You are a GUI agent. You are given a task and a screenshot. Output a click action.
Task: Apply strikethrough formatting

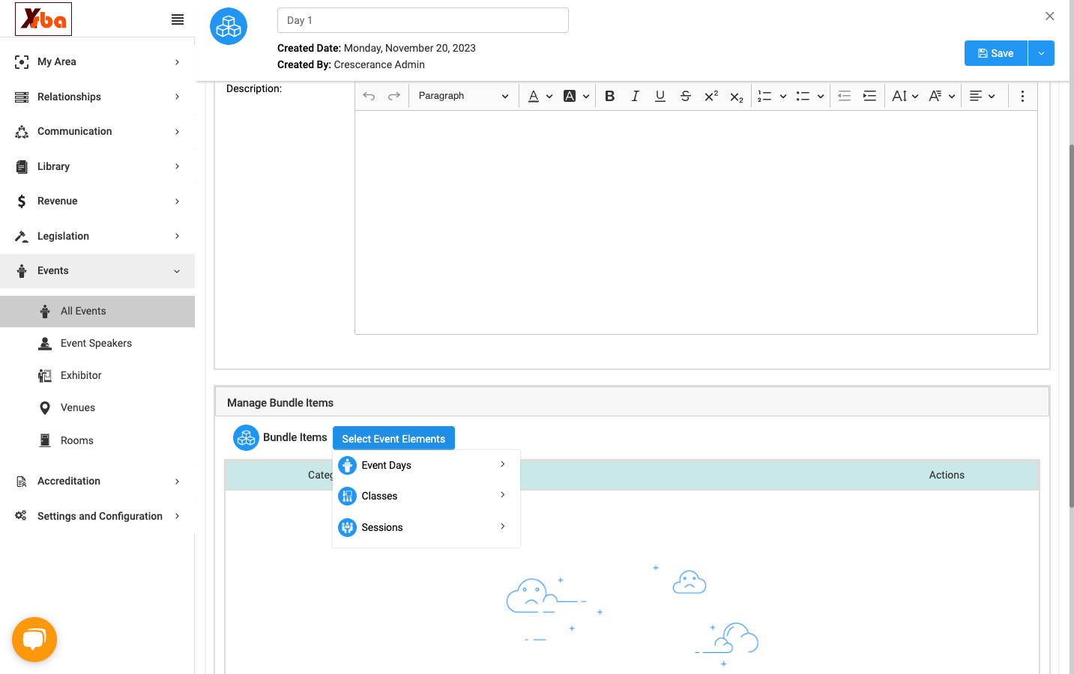coord(685,96)
